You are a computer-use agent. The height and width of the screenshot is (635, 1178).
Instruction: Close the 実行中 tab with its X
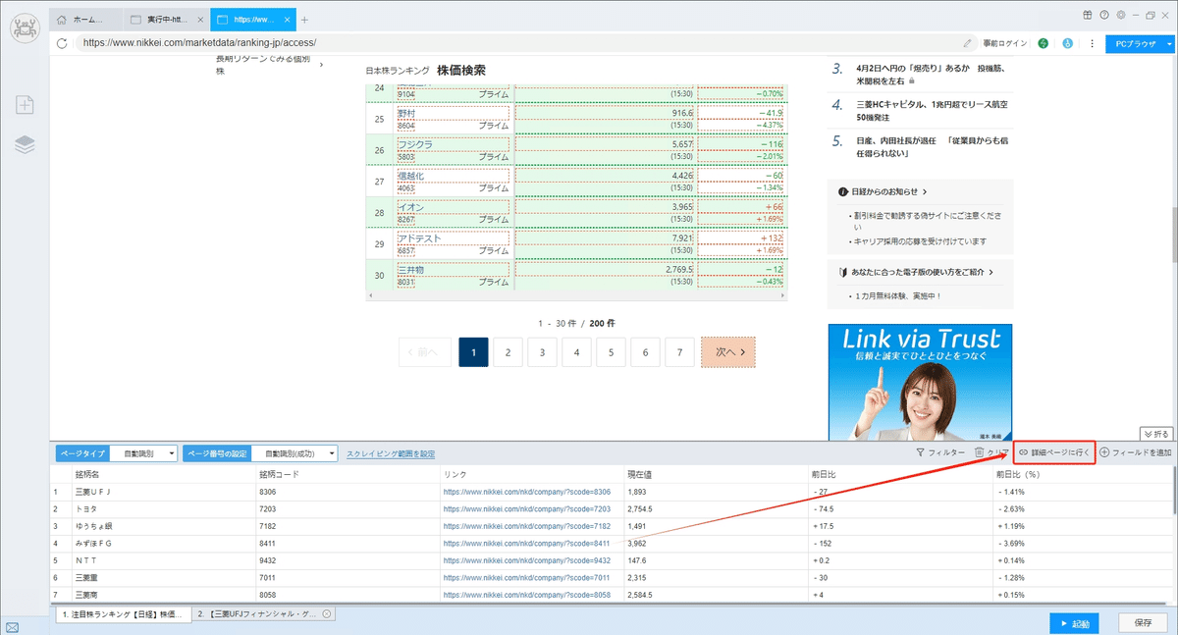point(201,20)
